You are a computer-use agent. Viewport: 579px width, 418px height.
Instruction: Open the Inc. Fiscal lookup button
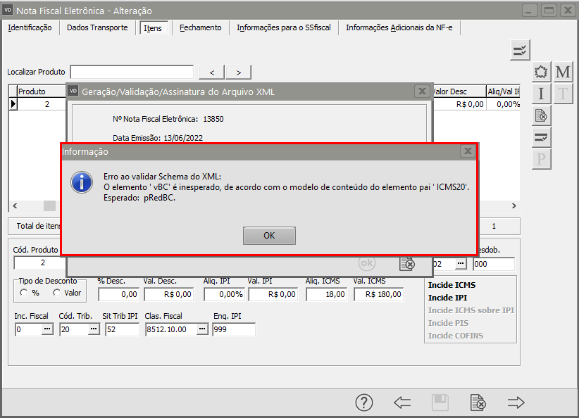tap(47, 329)
